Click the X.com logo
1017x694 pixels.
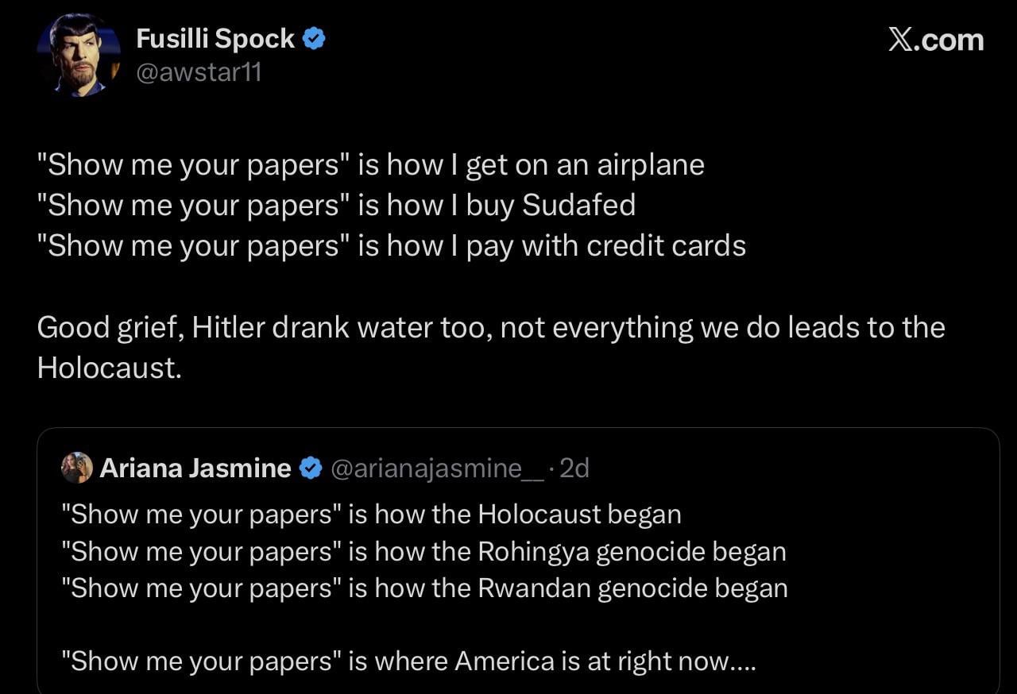[x=935, y=40]
